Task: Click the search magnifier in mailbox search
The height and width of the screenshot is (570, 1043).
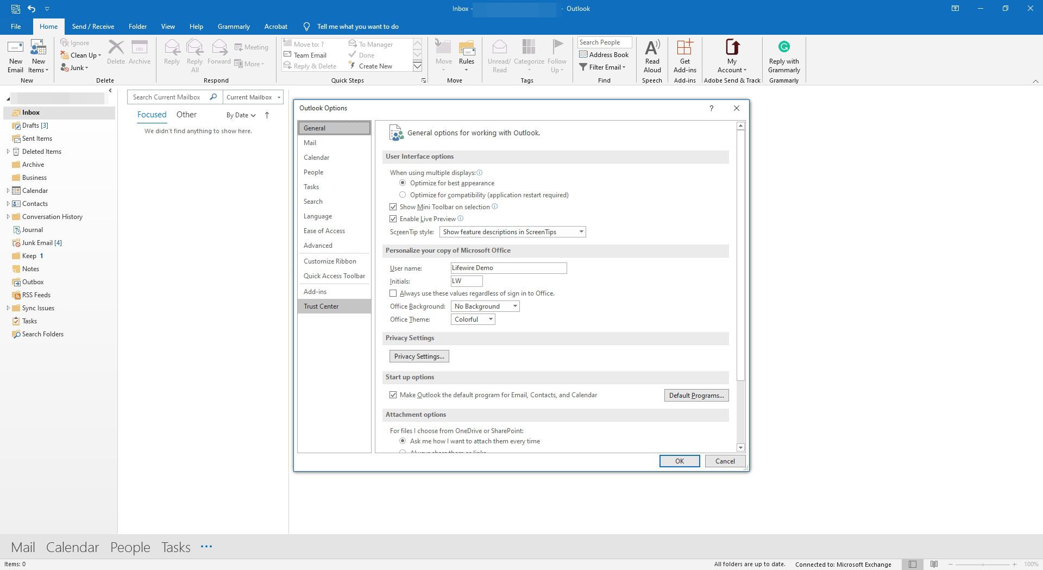Action: pyautogui.click(x=213, y=97)
